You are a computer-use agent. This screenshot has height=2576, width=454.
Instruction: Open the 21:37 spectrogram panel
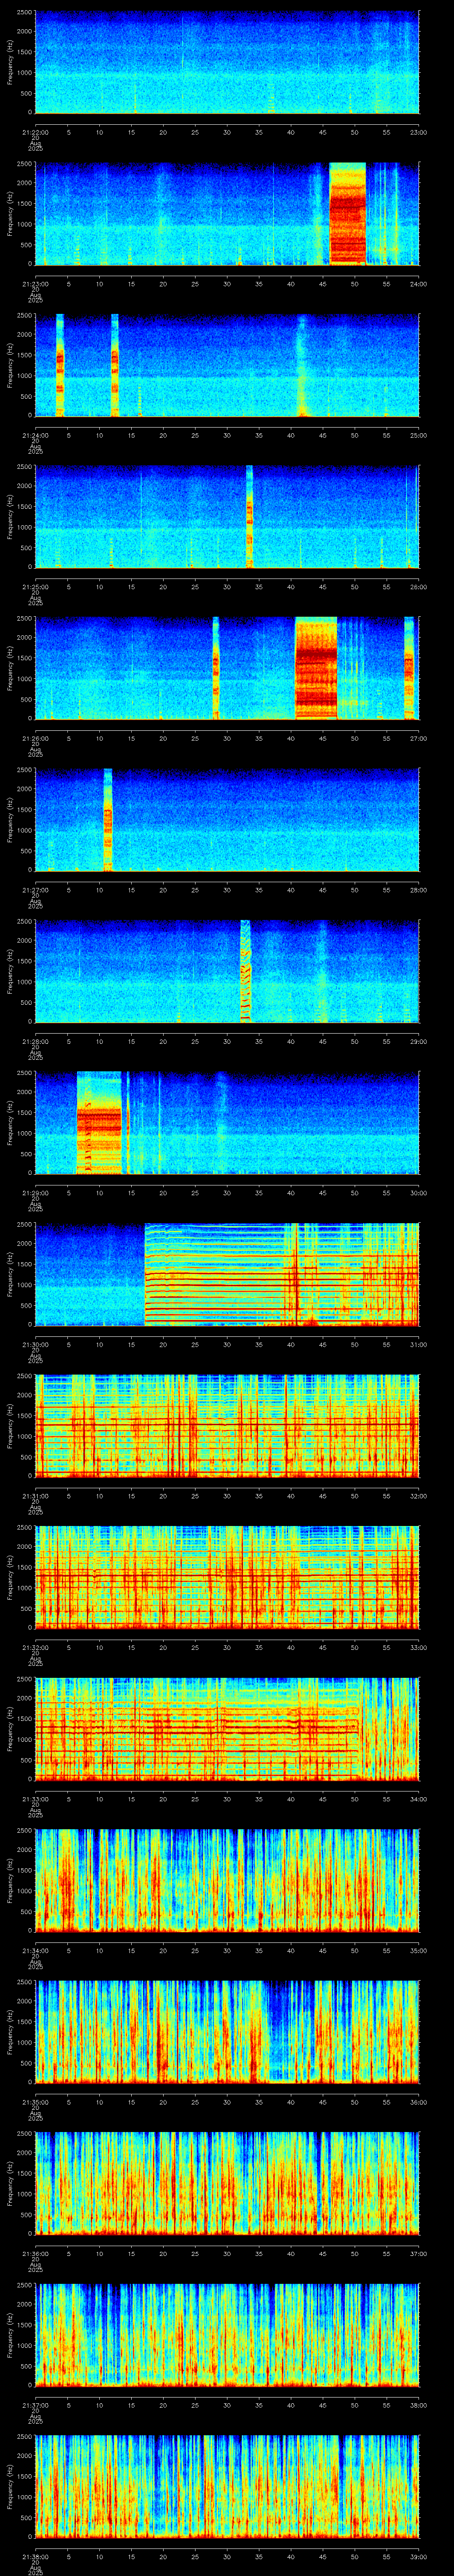[x=227, y=2335]
